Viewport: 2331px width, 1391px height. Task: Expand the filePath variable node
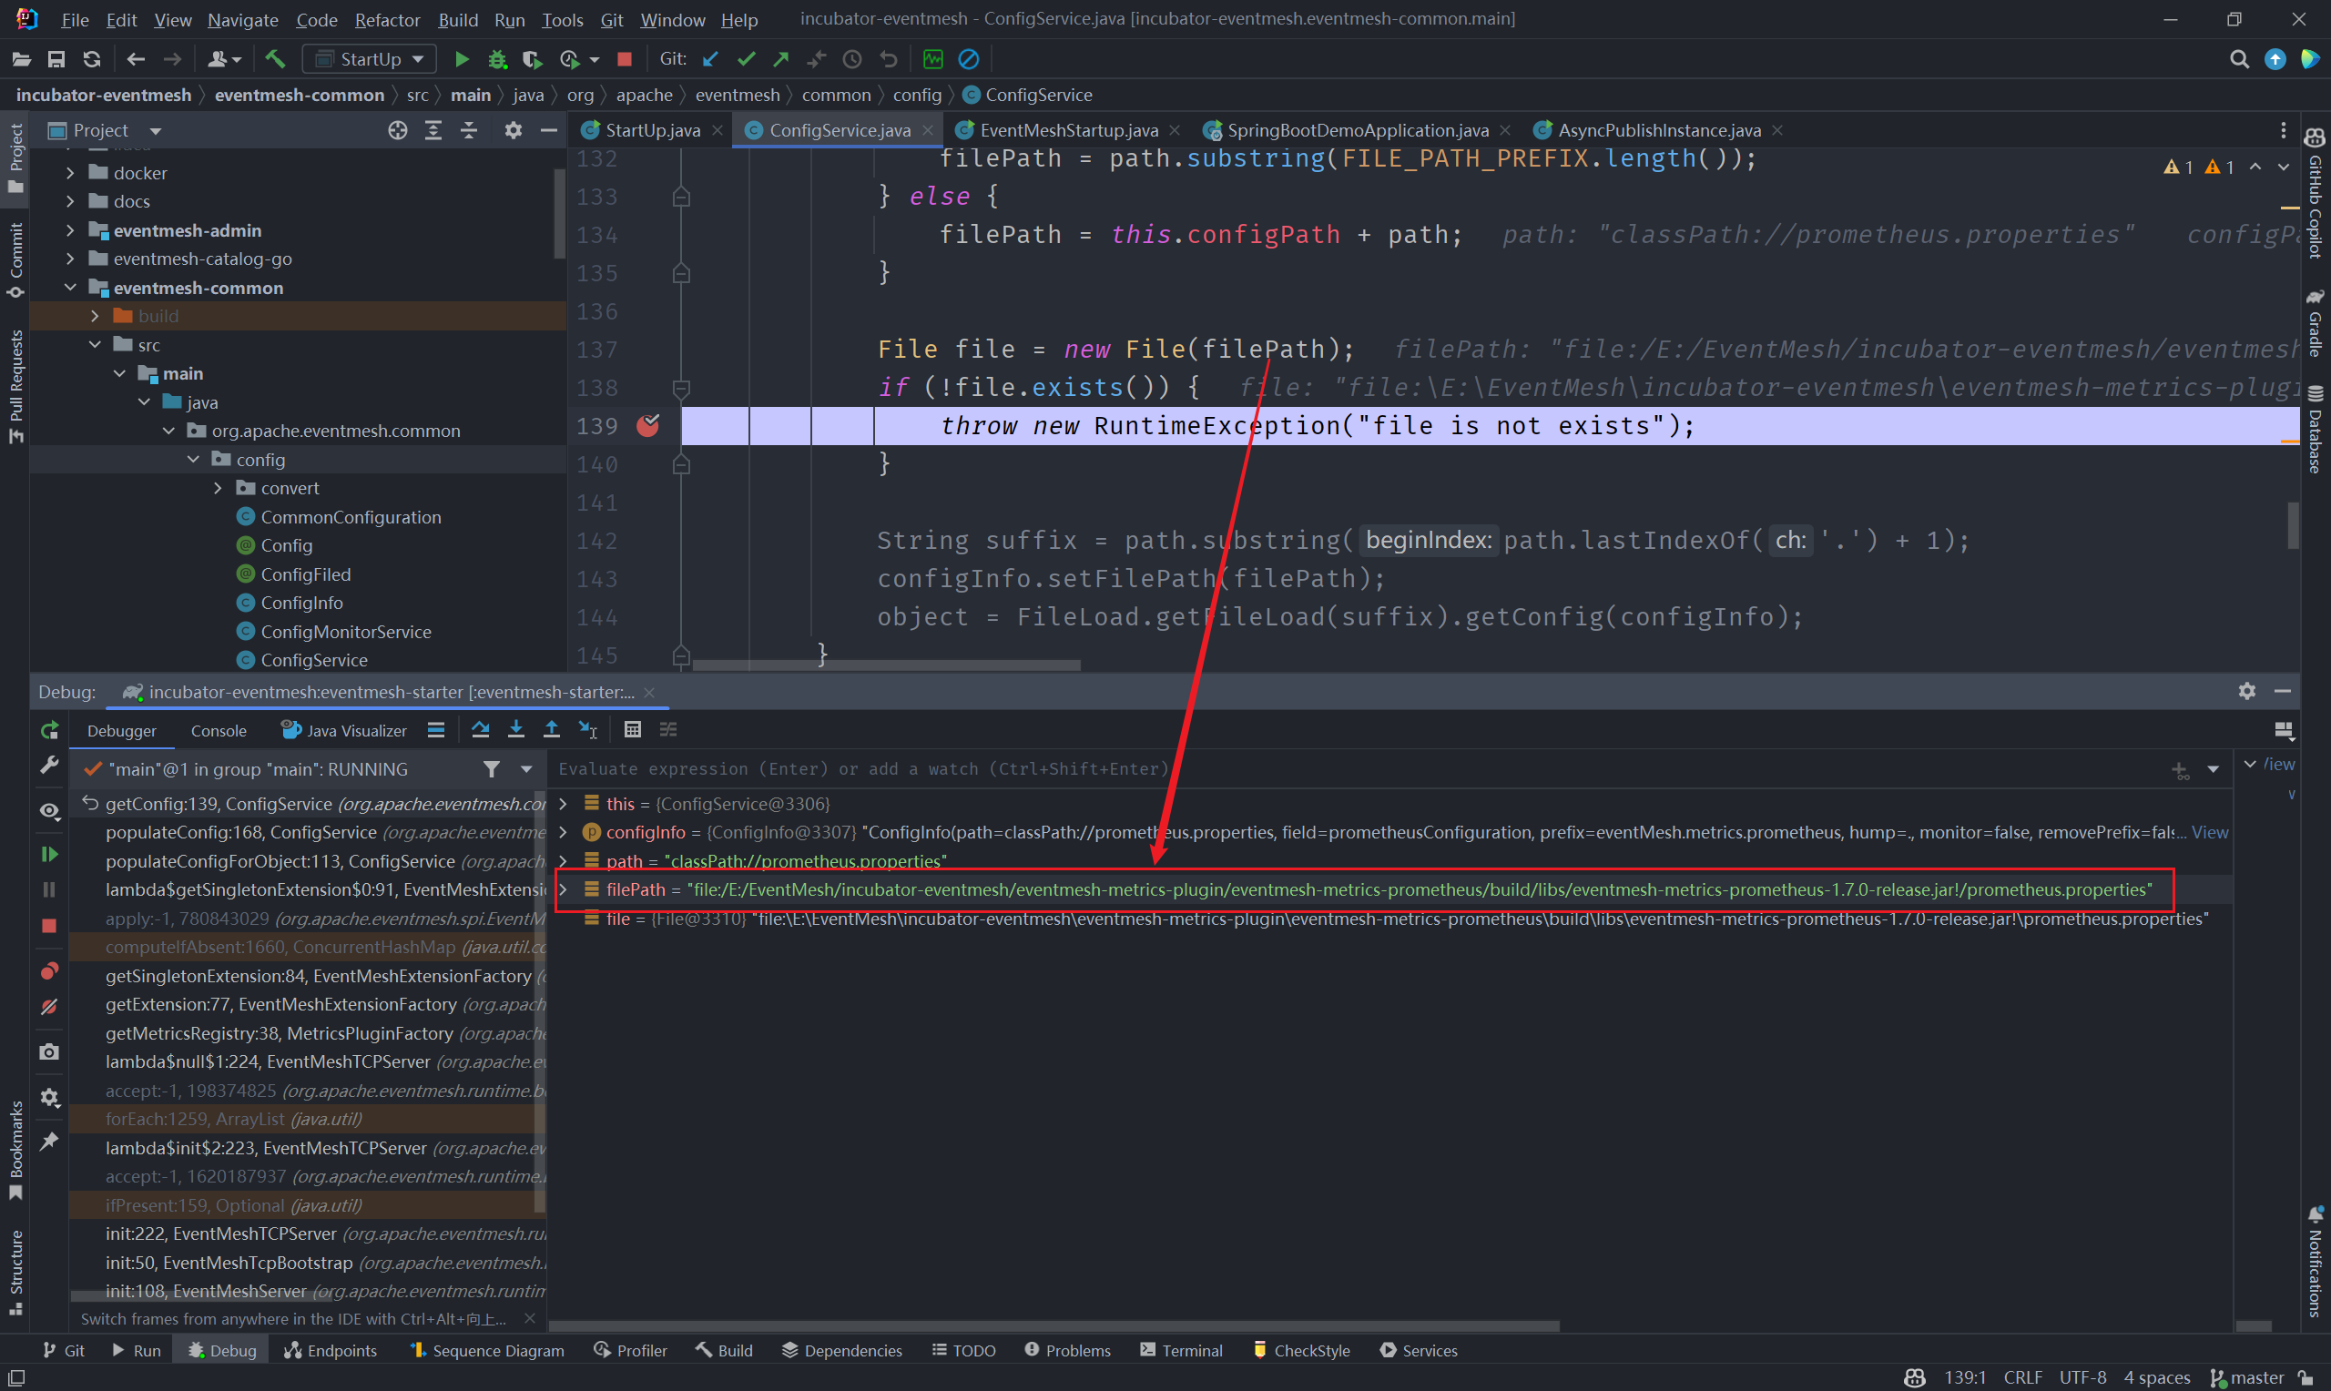pyautogui.click(x=564, y=889)
